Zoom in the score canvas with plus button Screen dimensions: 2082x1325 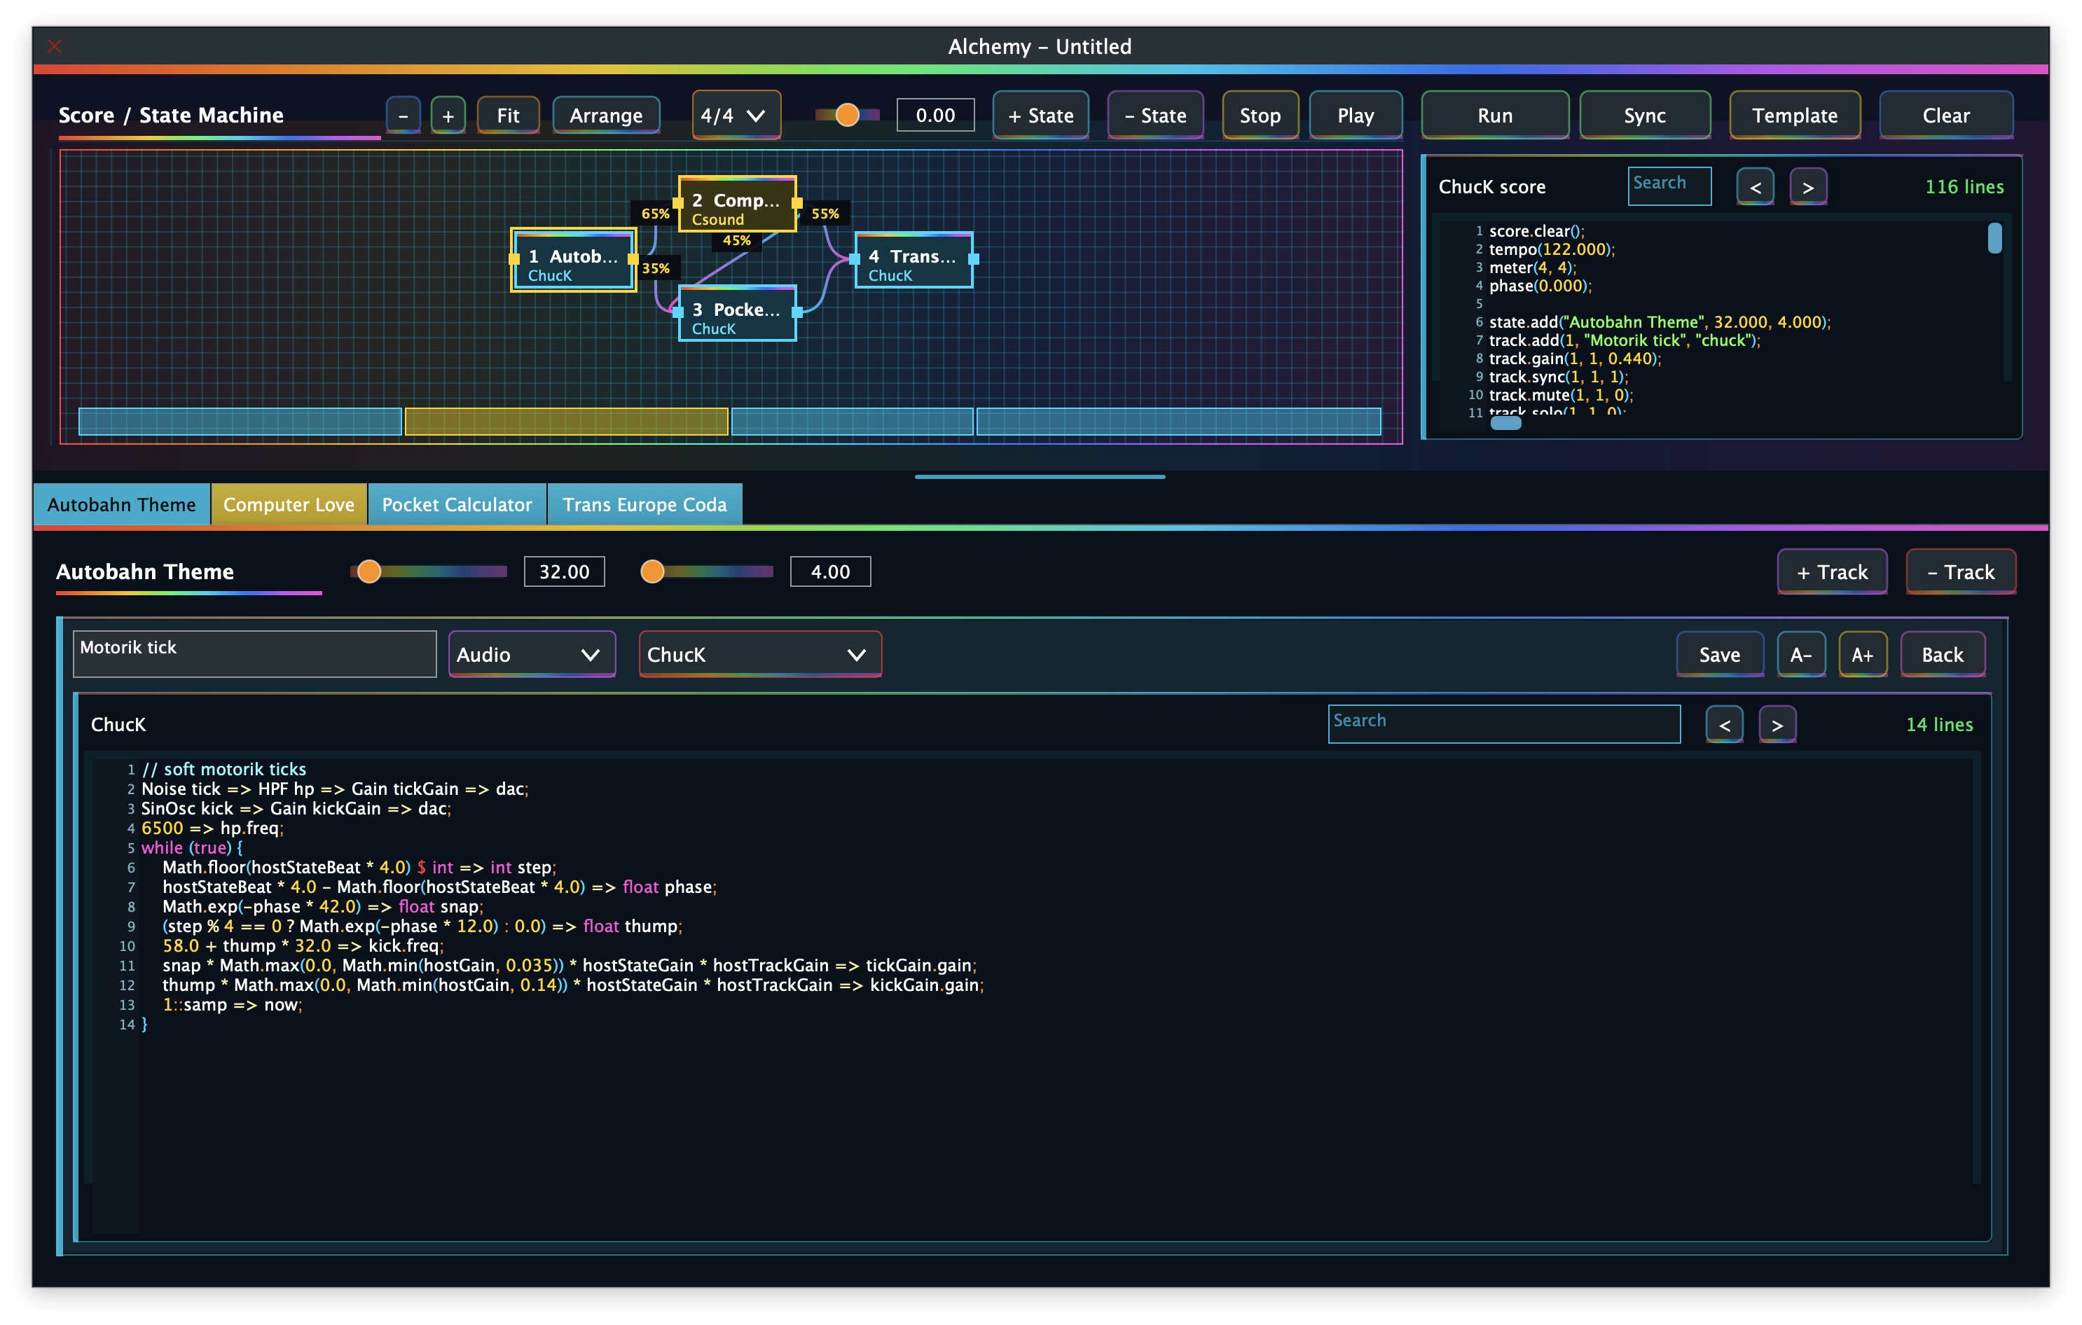(x=448, y=116)
